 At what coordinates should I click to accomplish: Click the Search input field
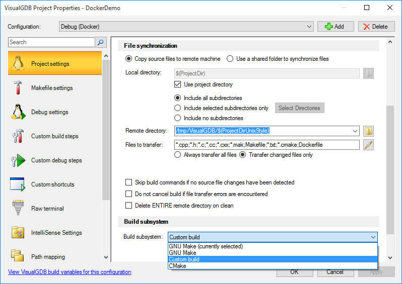coord(51,42)
